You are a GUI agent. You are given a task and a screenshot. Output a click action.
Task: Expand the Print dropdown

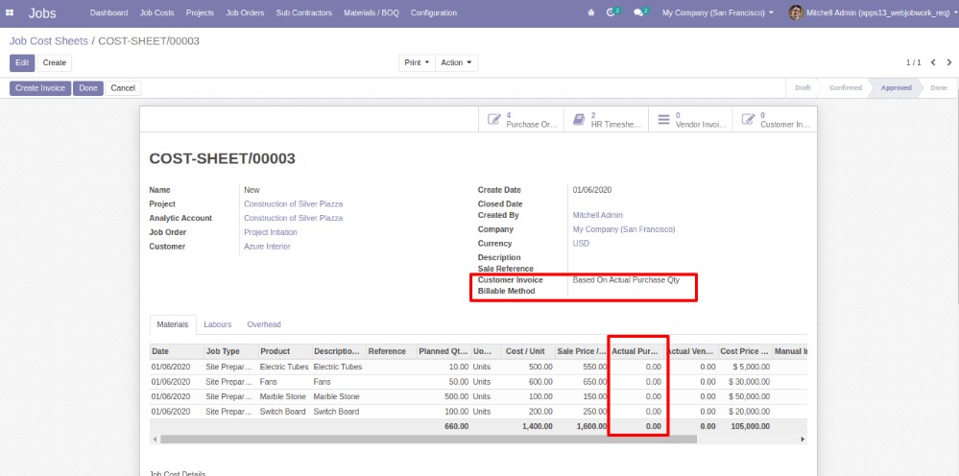[417, 62]
